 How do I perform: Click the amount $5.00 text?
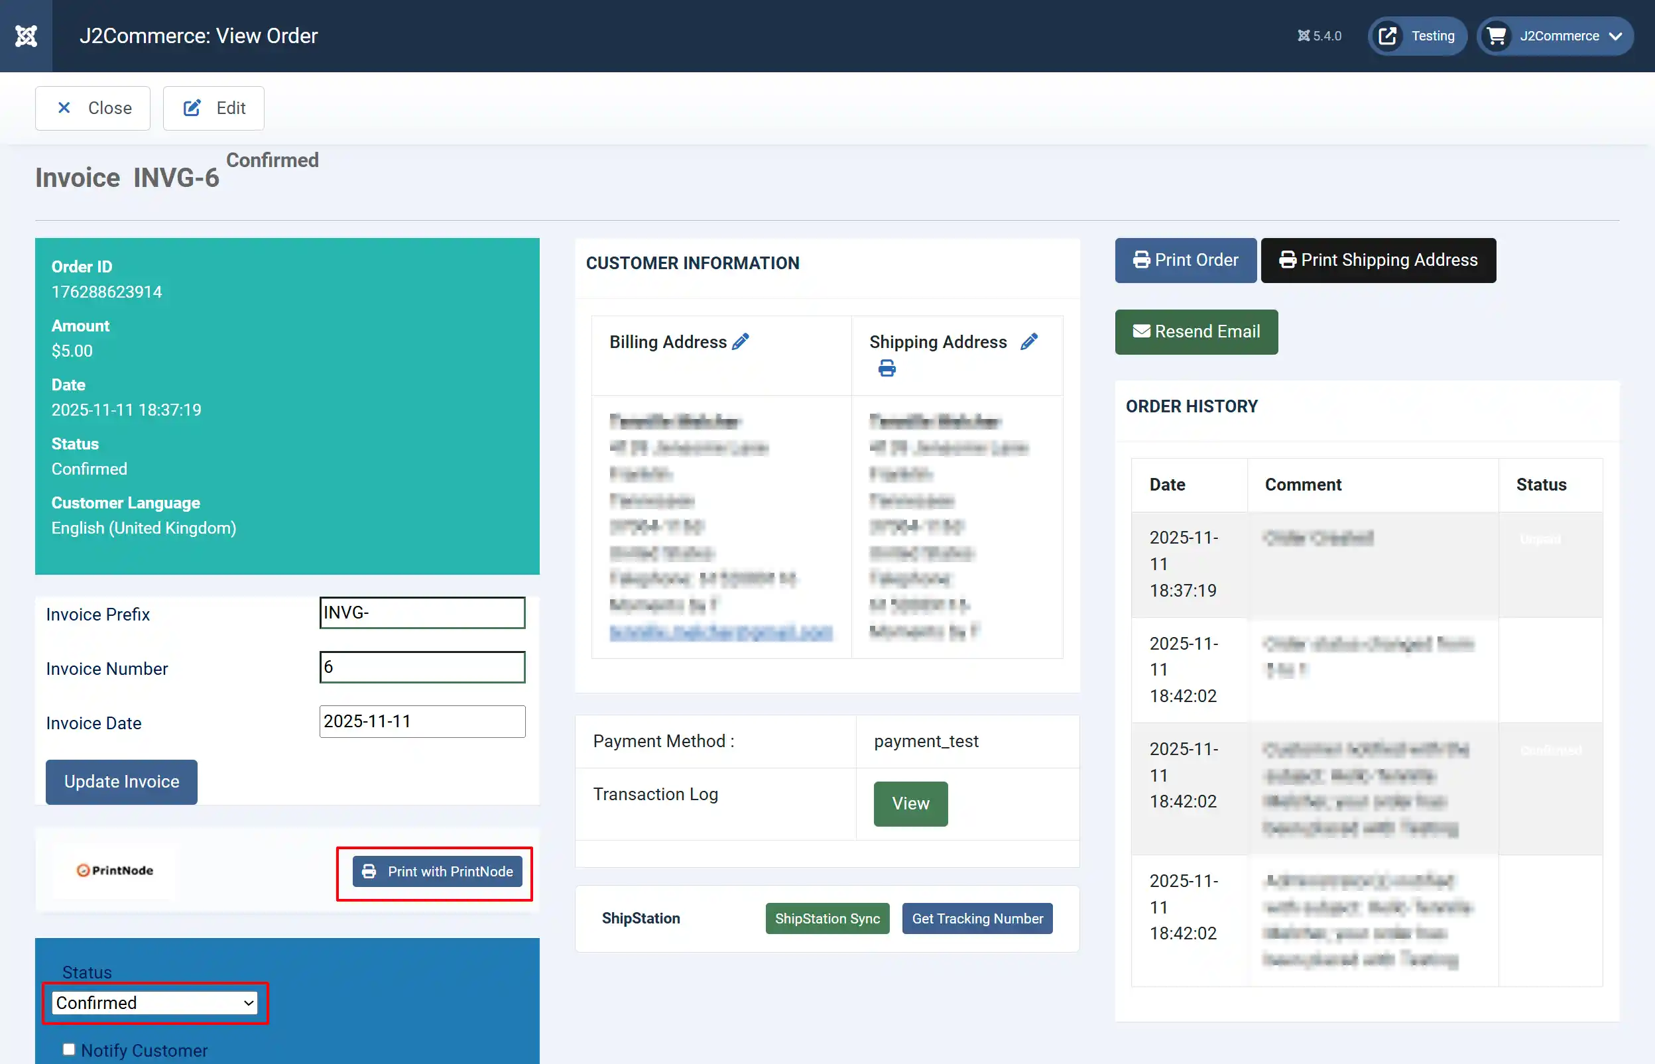point(72,350)
